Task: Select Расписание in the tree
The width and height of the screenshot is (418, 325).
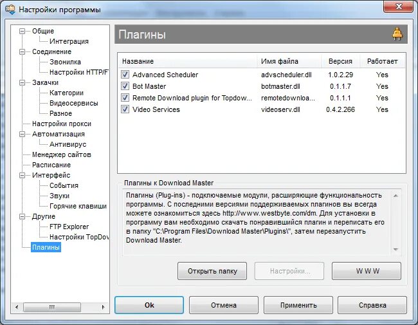Action: pyautogui.click(x=51, y=165)
